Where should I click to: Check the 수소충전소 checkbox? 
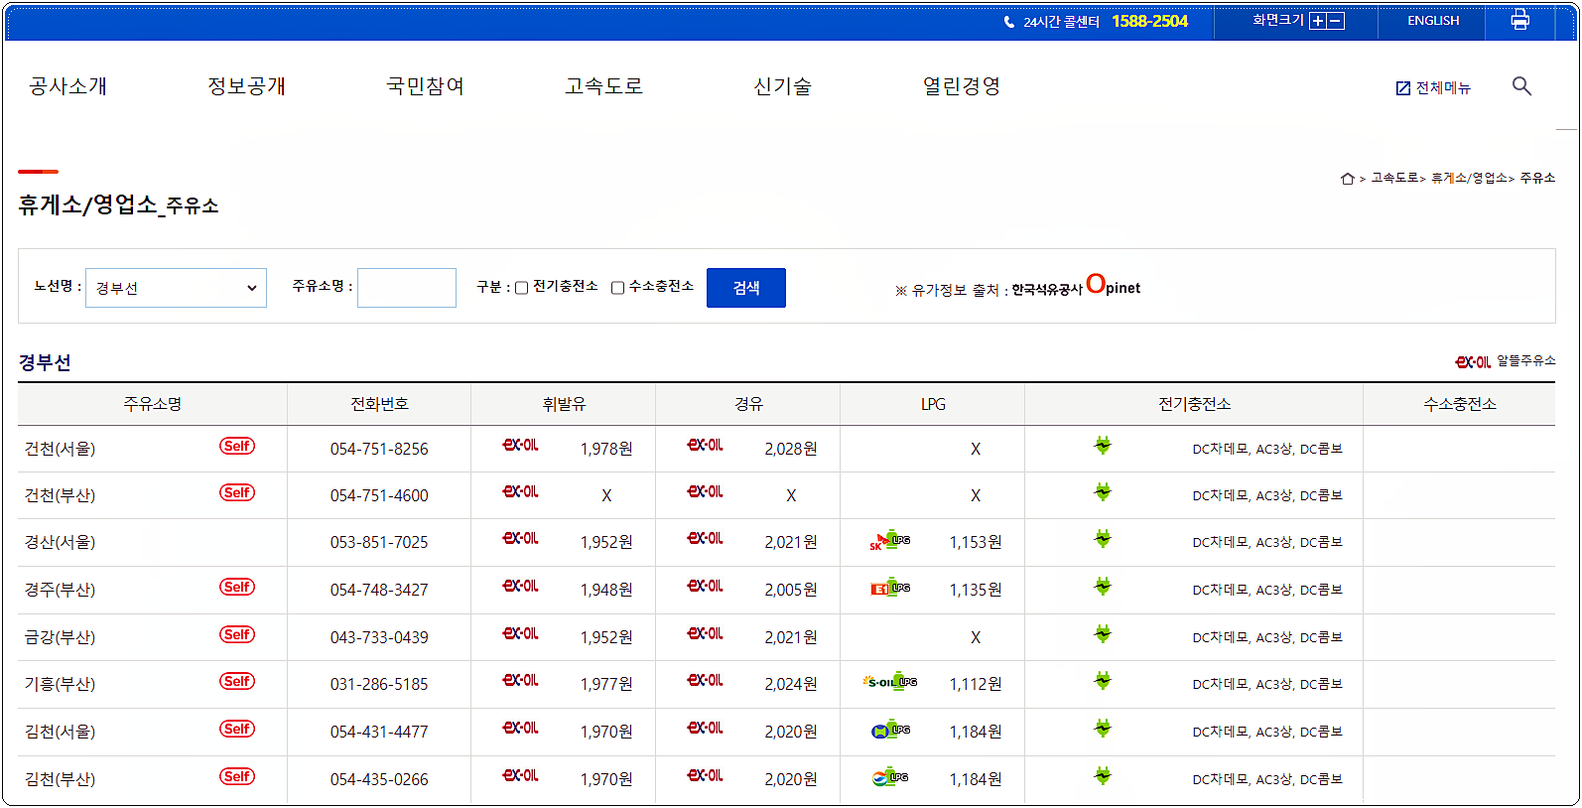point(617,288)
